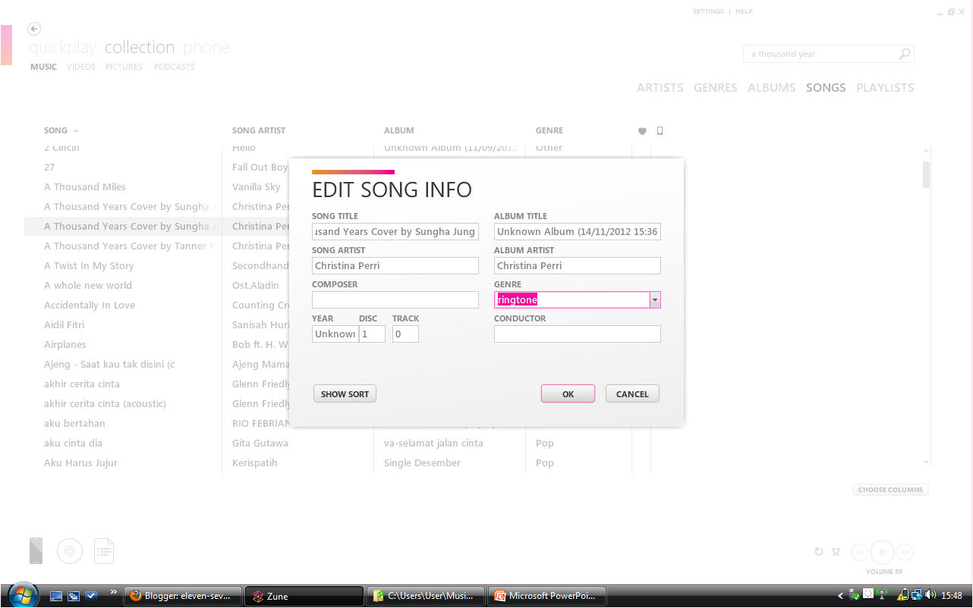View Playlists
The height and width of the screenshot is (608, 973).
point(885,88)
